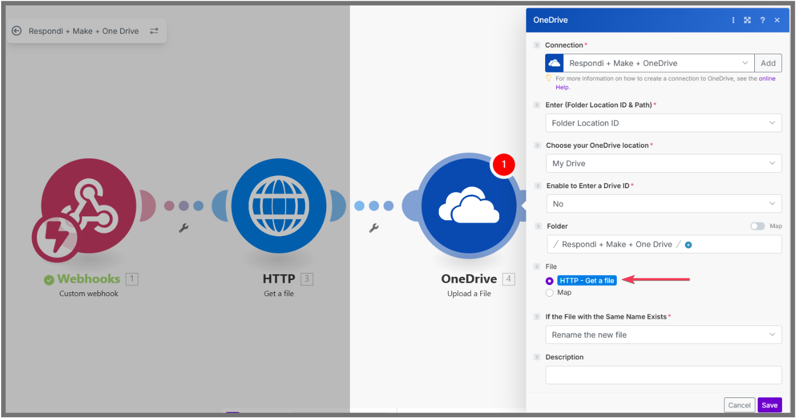Select the OneDrive cloud module
This screenshot has height=419, width=797.
click(469, 206)
